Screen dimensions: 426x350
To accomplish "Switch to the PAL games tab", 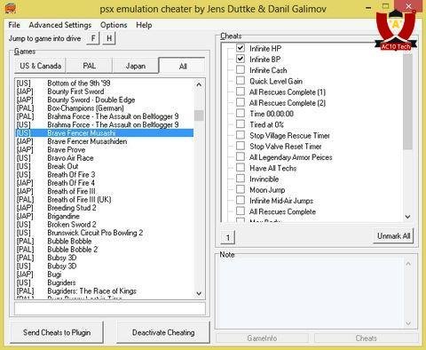I will (89, 66).
